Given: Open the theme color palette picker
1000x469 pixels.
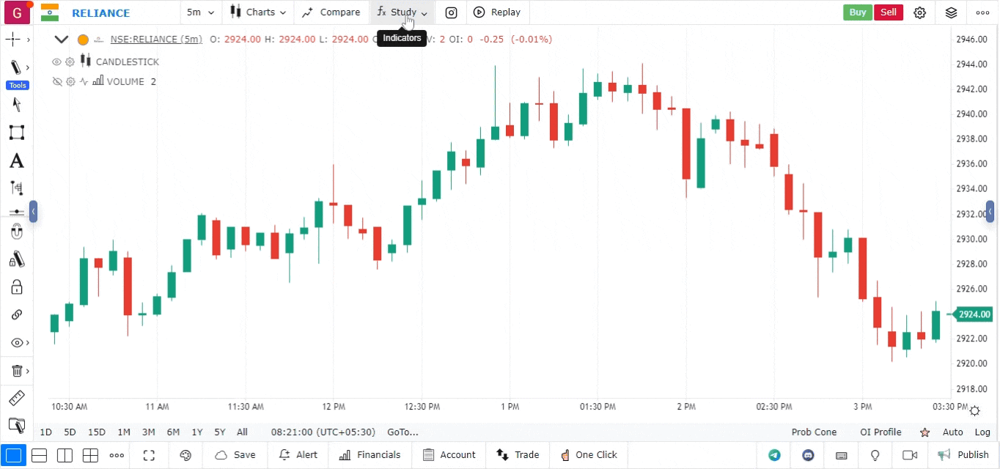Looking at the screenshot, I should tap(185, 455).
